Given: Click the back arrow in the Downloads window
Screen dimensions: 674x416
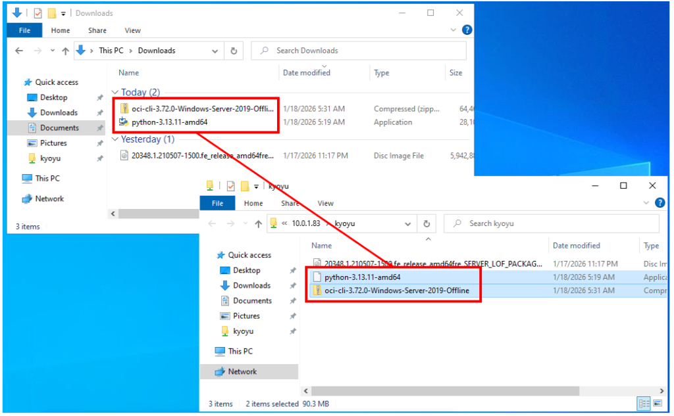Looking at the screenshot, I should pos(20,51).
